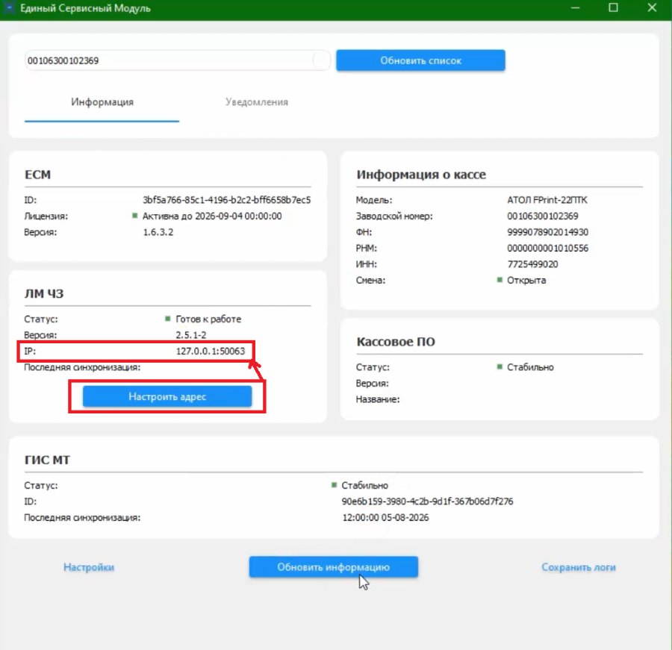The height and width of the screenshot is (650, 672).
Task: Click the model value АТОЛ FPrint-22ПТК
Action: (547, 200)
